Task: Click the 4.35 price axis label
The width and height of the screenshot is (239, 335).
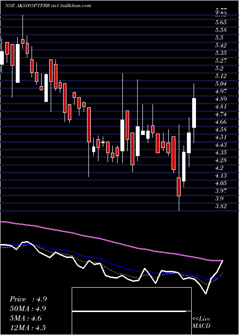Action: [x=221, y=153]
